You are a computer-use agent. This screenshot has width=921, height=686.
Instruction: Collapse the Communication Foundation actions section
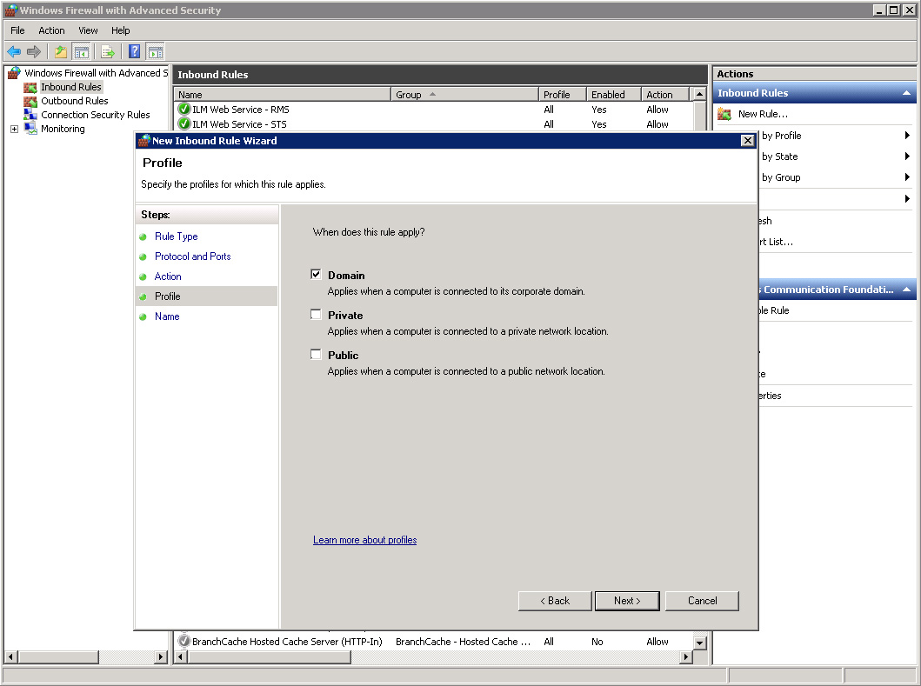(x=906, y=290)
